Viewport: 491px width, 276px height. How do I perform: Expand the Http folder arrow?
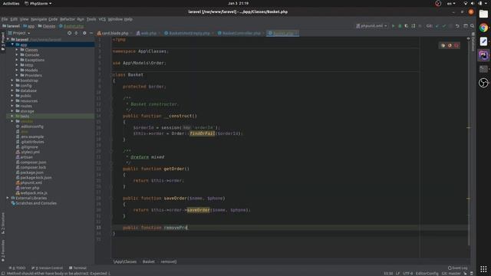tap(17, 65)
